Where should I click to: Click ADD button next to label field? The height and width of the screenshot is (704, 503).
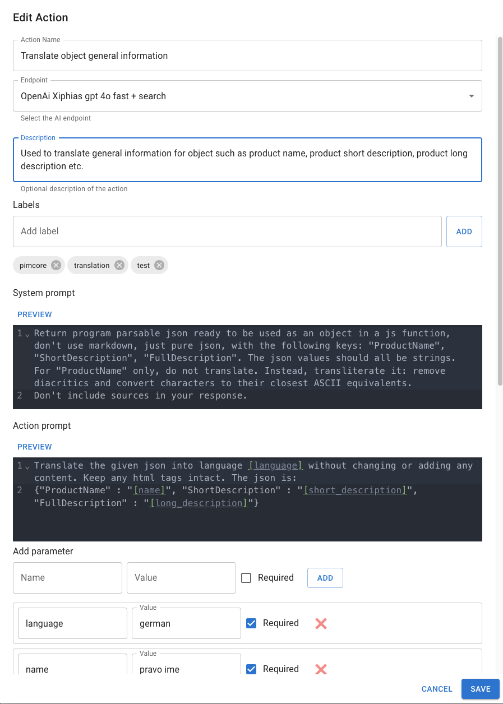(464, 231)
